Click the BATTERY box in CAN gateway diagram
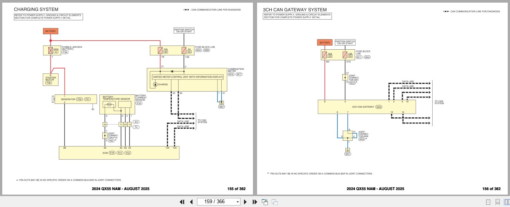This screenshot has height=207, width=510. pos(325,43)
